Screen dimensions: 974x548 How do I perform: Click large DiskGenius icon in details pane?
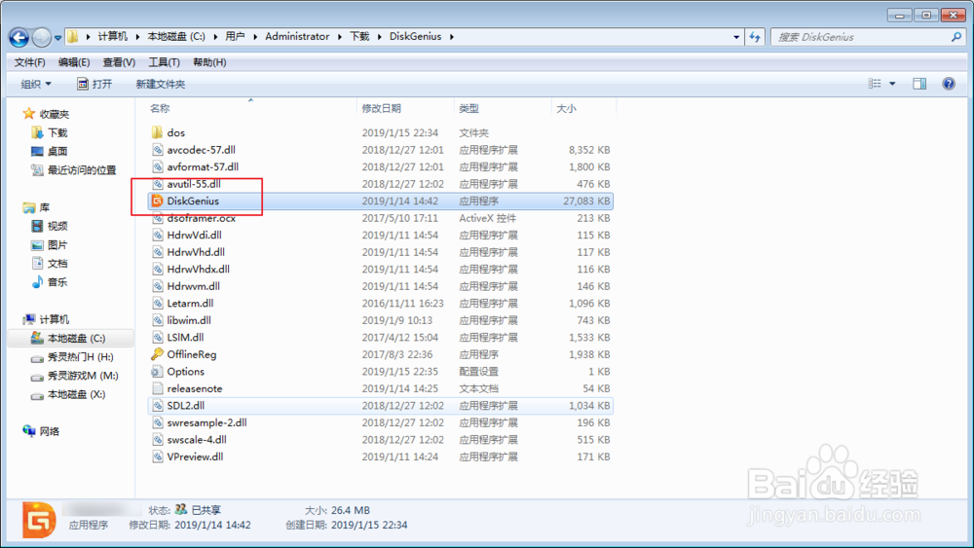[x=39, y=520]
